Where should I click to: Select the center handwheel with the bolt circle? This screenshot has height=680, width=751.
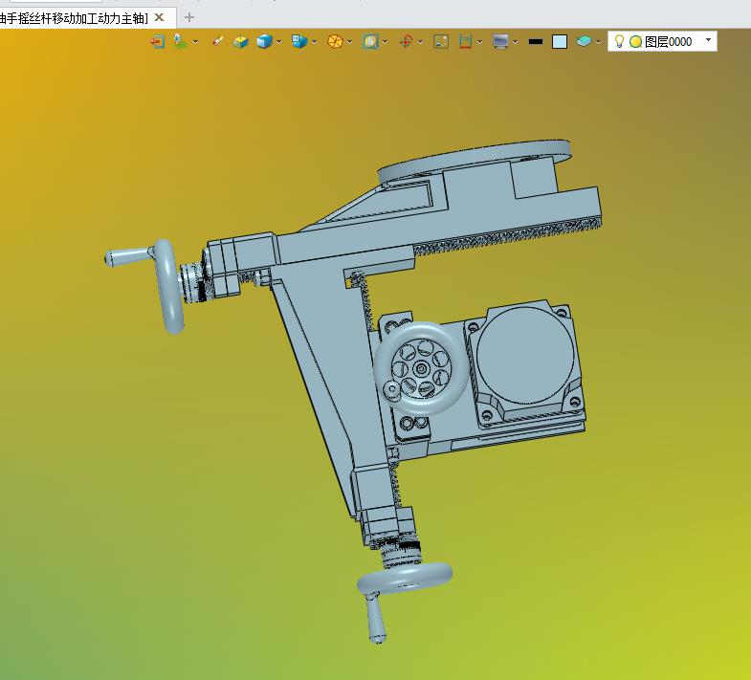[x=421, y=367]
